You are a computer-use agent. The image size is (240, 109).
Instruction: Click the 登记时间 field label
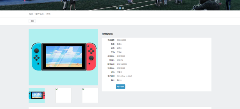111,76
